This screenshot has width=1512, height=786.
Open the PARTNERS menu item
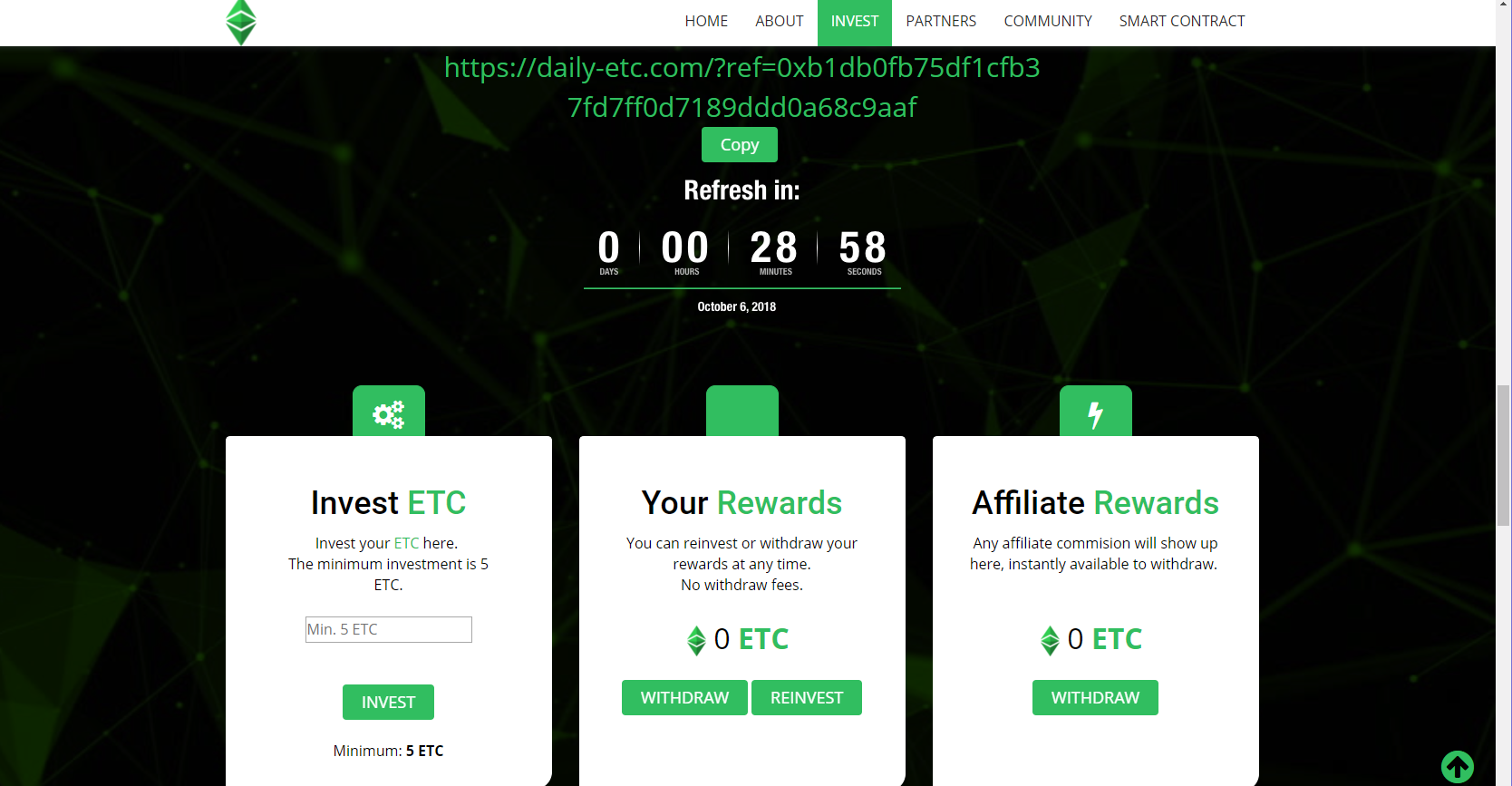pos(941,21)
